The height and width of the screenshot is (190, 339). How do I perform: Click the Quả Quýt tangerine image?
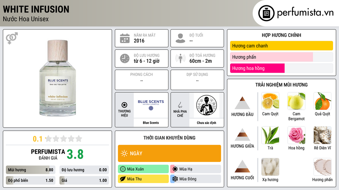[x=322, y=101]
